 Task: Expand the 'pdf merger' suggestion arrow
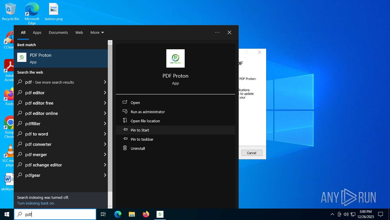coord(105,154)
